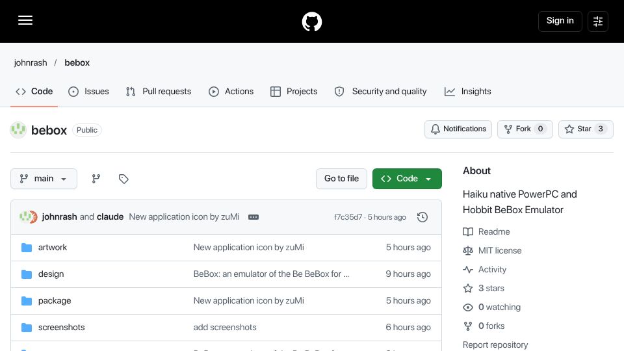Open johnrash commit author link

[x=59, y=217]
